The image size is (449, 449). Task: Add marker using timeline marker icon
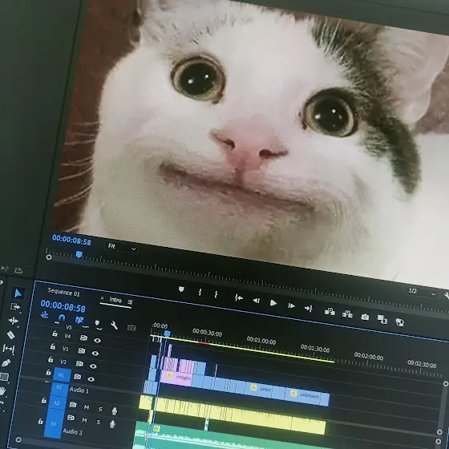[98, 323]
